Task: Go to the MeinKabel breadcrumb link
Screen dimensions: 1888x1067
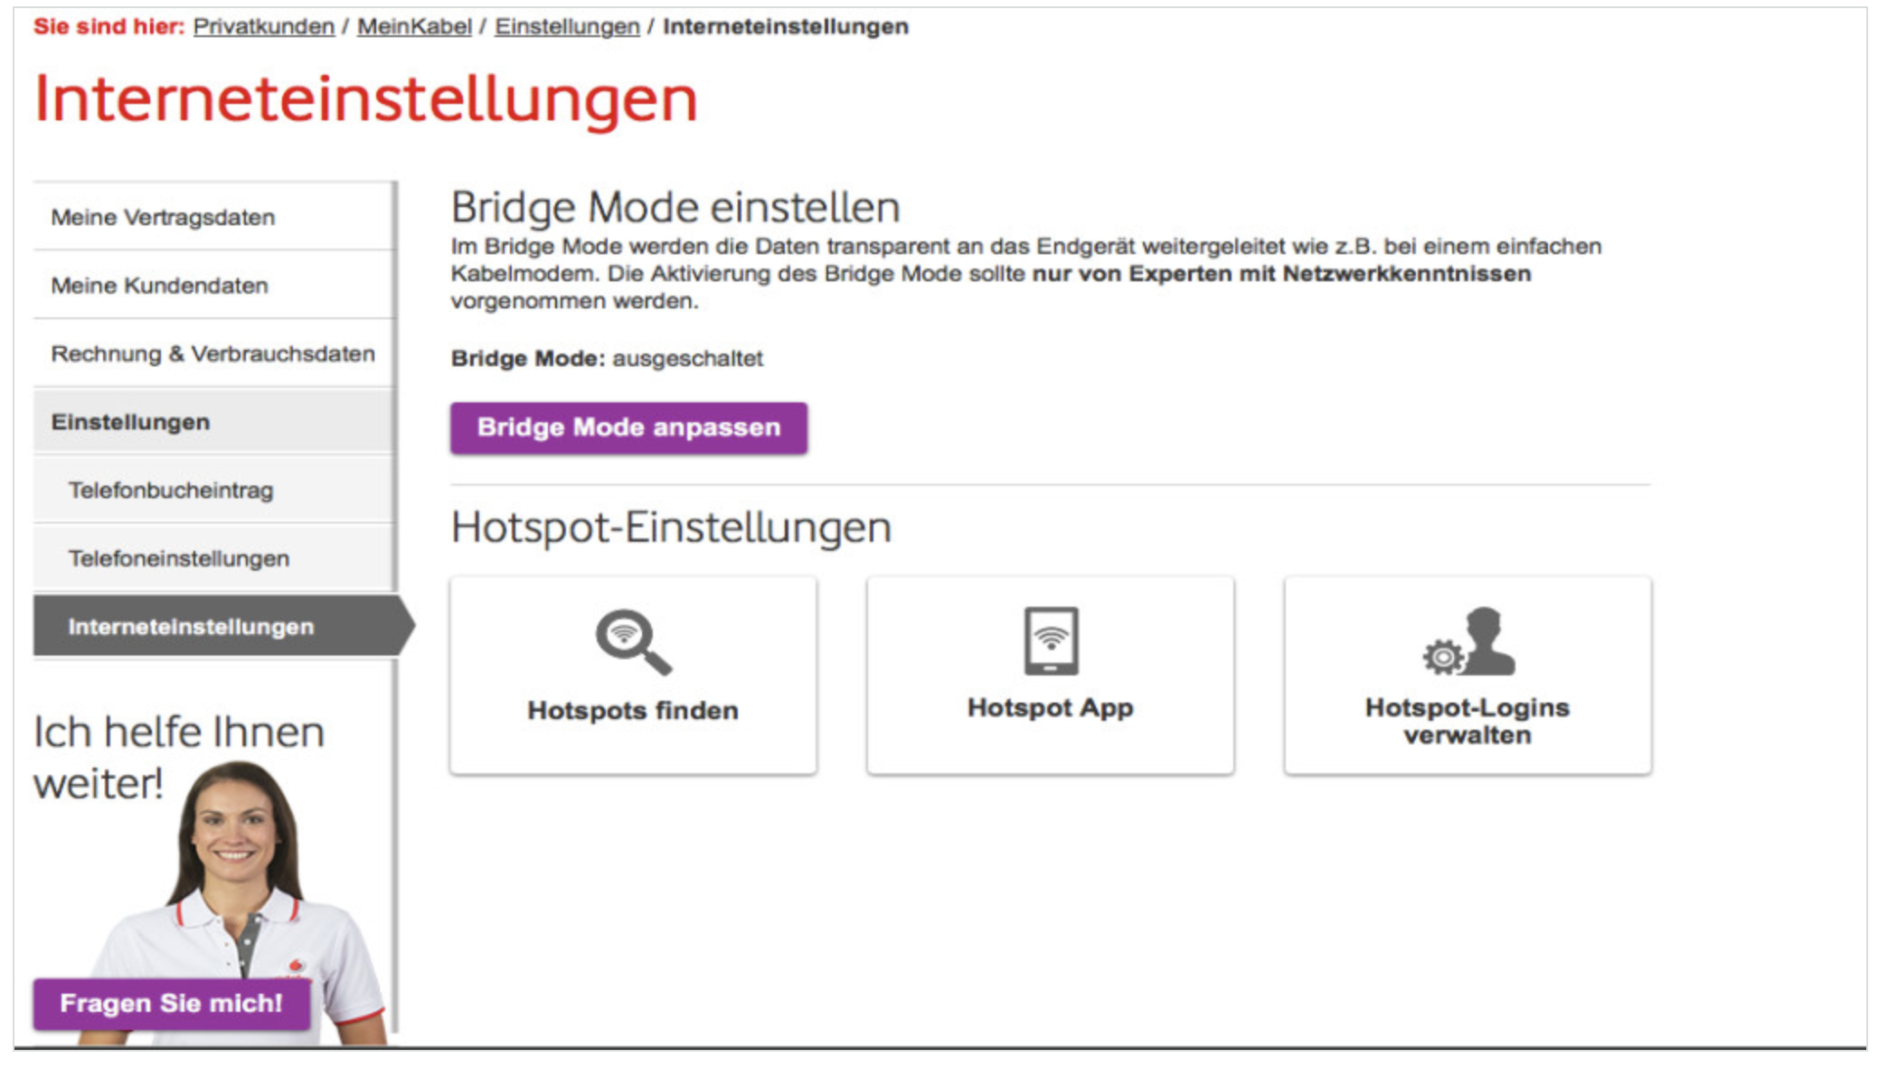Action: [414, 27]
